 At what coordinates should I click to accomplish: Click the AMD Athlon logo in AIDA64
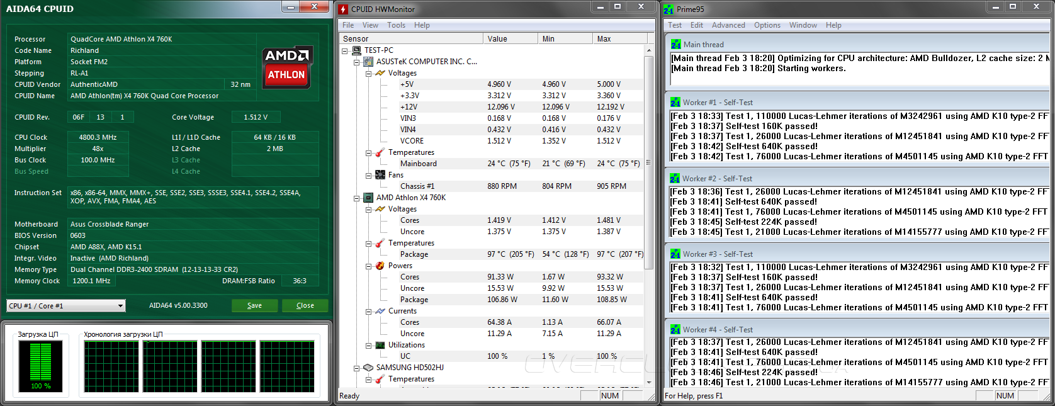287,66
